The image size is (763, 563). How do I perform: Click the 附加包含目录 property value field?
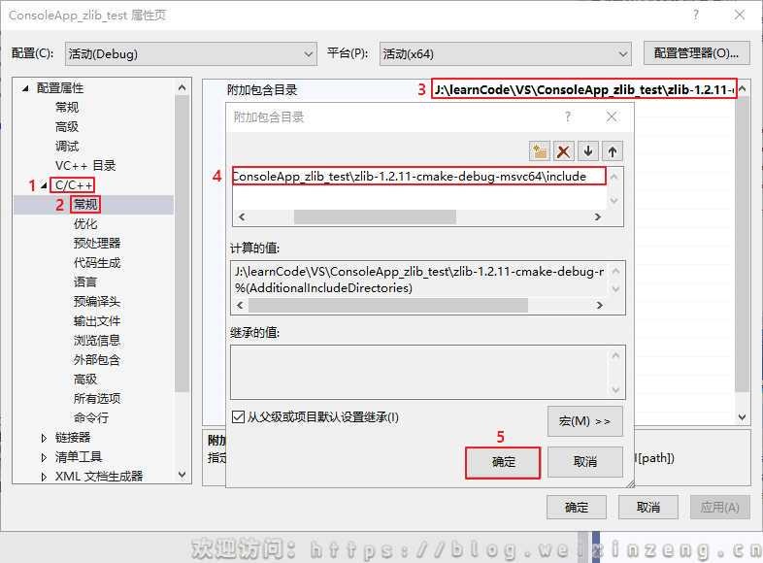click(x=584, y=89)
